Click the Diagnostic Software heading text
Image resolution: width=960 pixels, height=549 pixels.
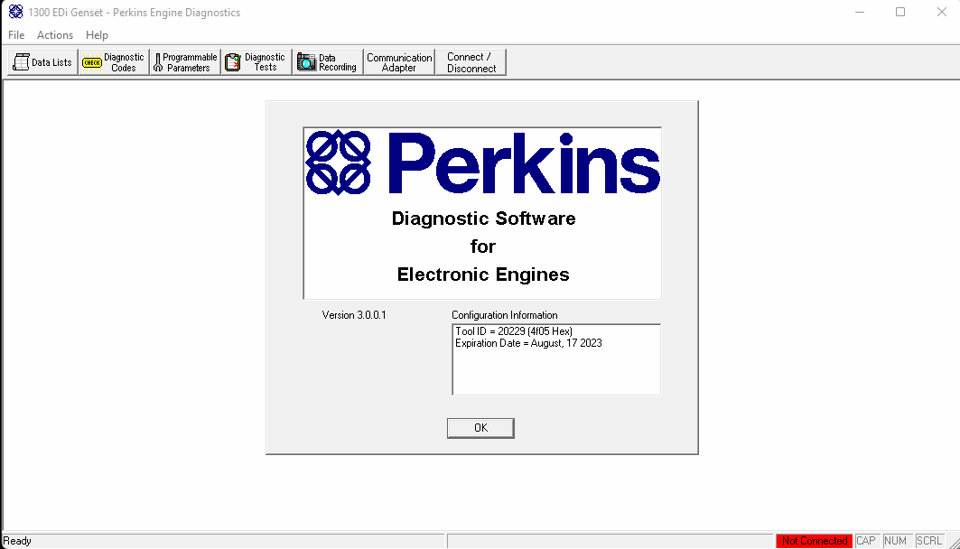click(484, 219)
